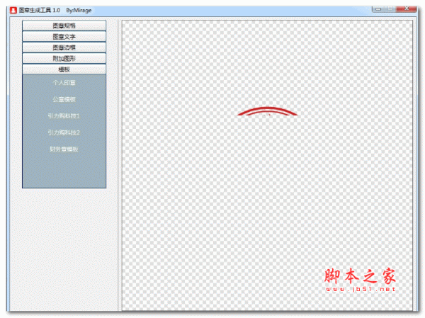425x318 pixels.
Task: Choose the 引力购科技1 template
Action: click(64, 116)
